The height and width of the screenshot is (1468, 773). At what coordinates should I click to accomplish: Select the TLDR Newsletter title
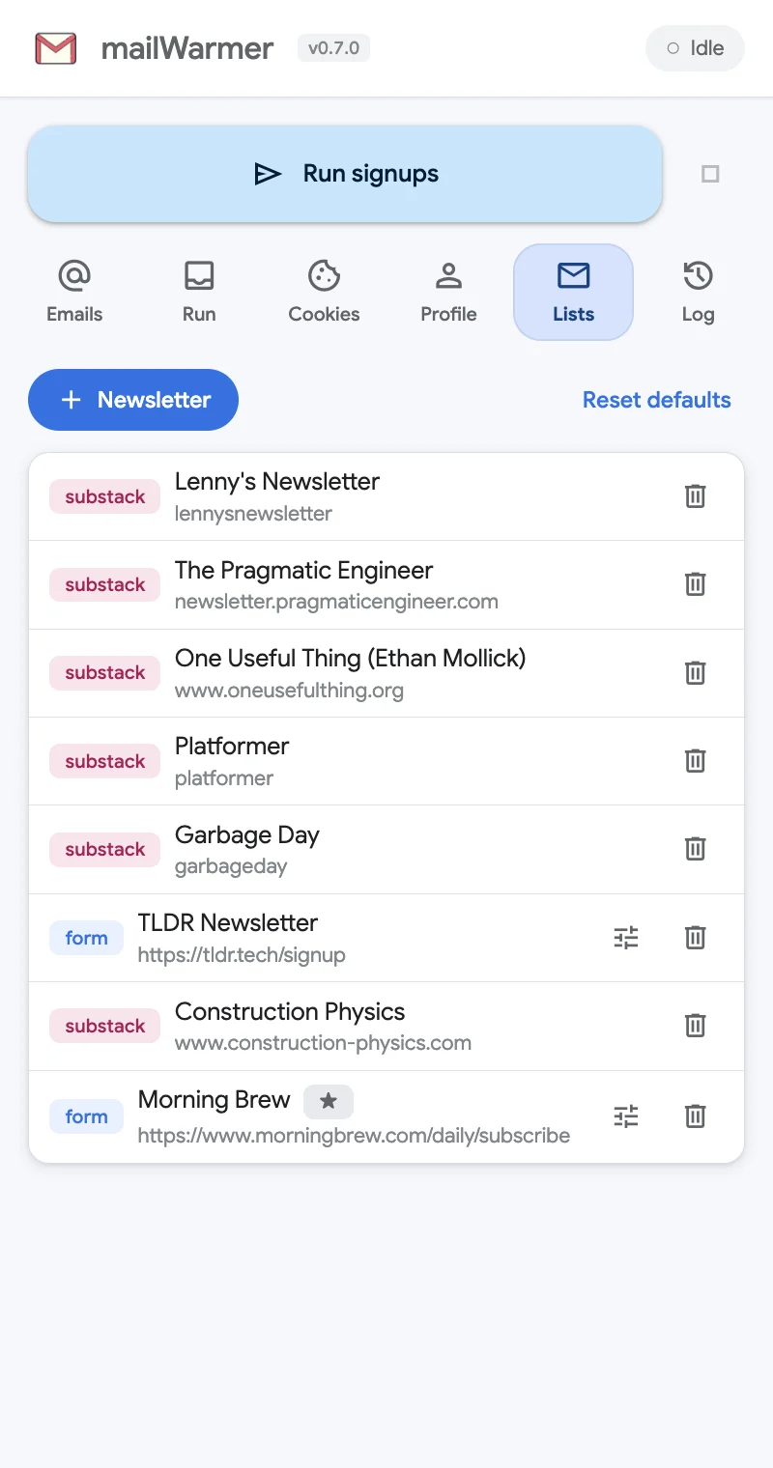click(228, 922)
